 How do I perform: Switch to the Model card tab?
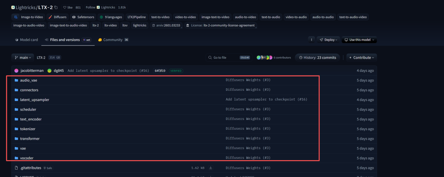pyautogui.click(x=26, y=40)
